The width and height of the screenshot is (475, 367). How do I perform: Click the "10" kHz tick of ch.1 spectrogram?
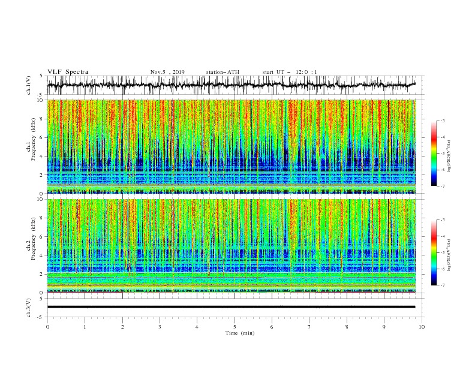pyautogui.click(x=41, y=100)
